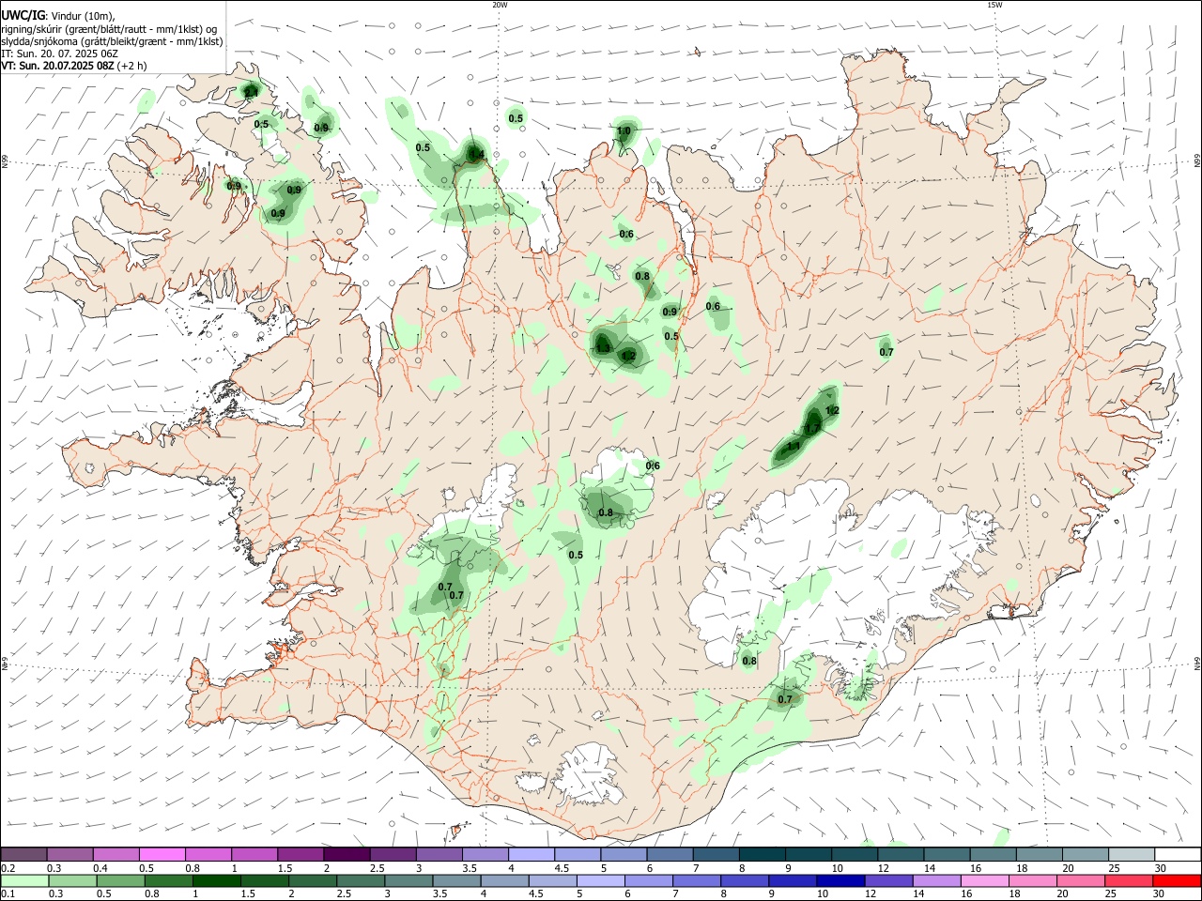The width and height of the screenshot is (1202, 901).
Task: Select the dusky mauve 0.2 snow legend swatch
Action: pos(23,855)
